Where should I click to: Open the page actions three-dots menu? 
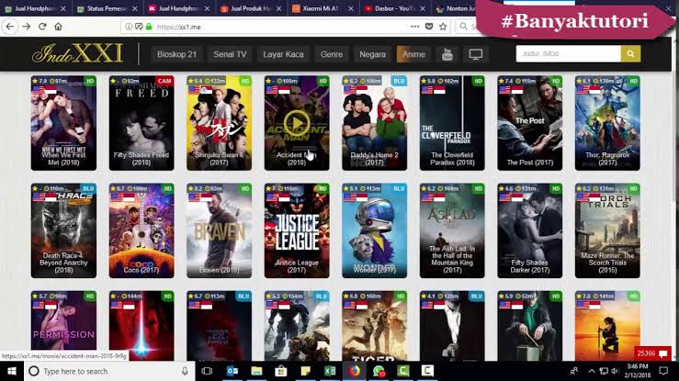tap(415, 27)
